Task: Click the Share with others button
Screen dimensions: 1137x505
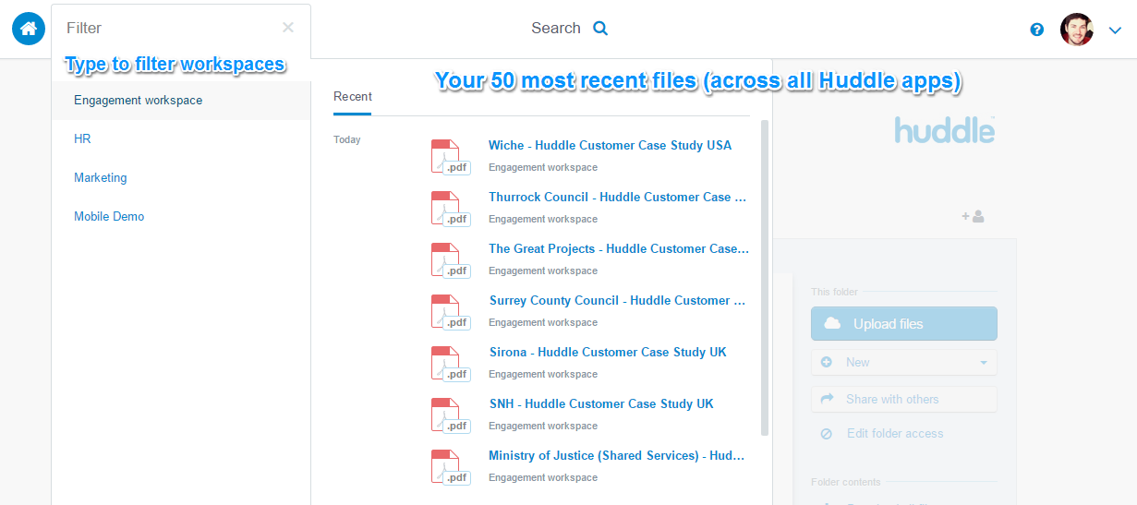Action: click(904, 400)
